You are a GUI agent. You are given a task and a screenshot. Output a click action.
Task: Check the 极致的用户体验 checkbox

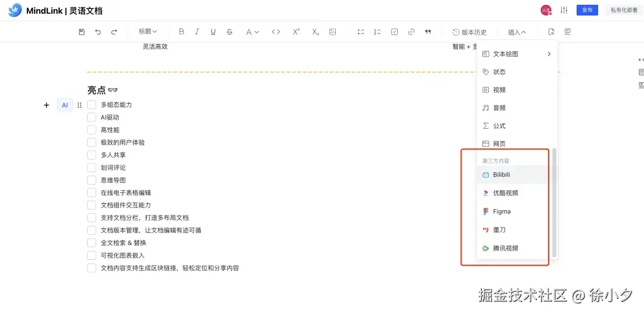[92, 142]
